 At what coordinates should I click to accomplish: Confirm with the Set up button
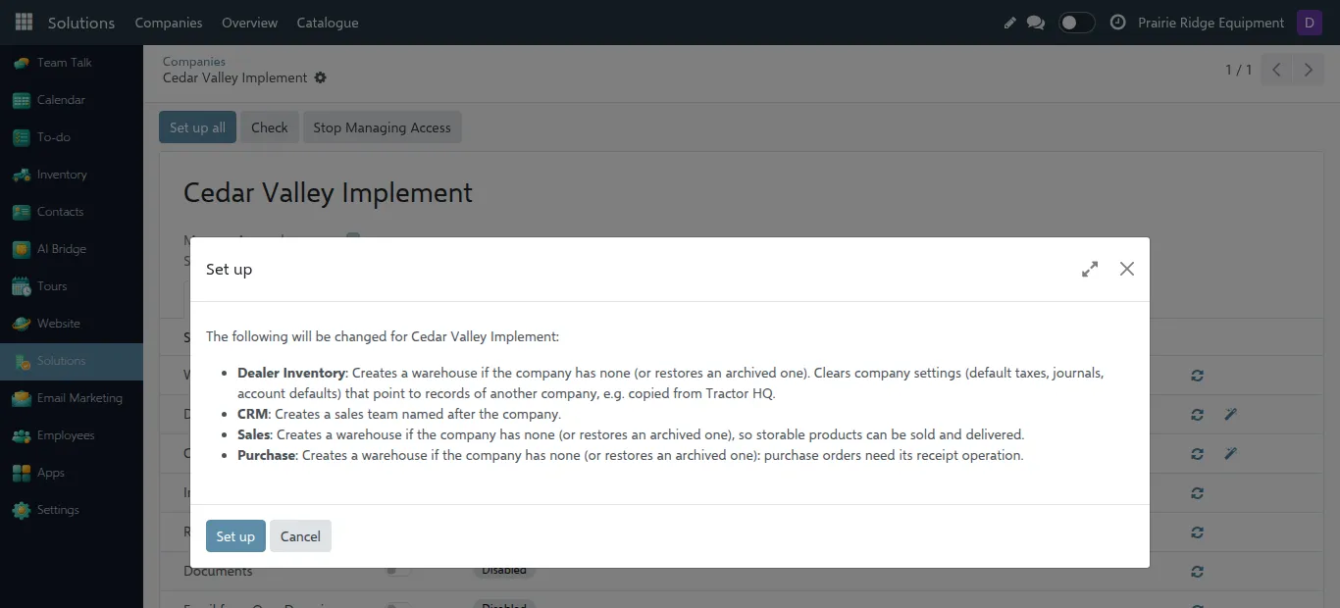click(x=235, y=536)
